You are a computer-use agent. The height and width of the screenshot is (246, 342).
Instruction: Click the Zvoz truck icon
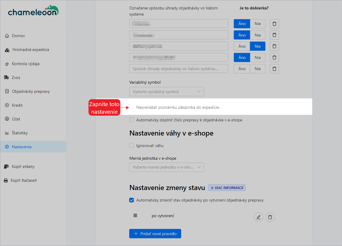pyautogui.click(x=6, y=77)
